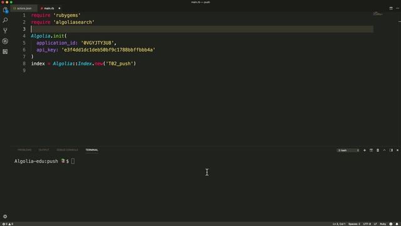This screenshot has height=226, width=401.
Task: Switch to the Debug Console tab
Action: click(x=67, y=150)
